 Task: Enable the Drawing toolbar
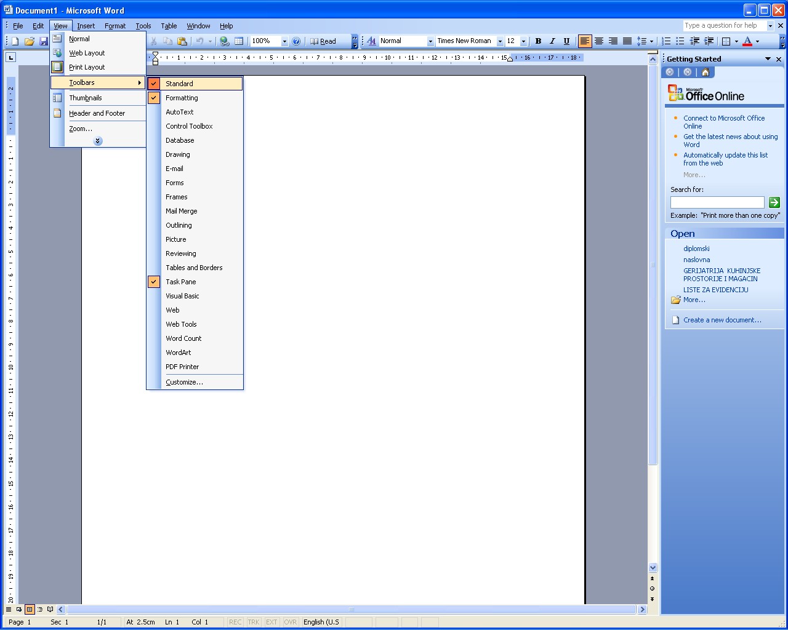click(x=195, y=154)
